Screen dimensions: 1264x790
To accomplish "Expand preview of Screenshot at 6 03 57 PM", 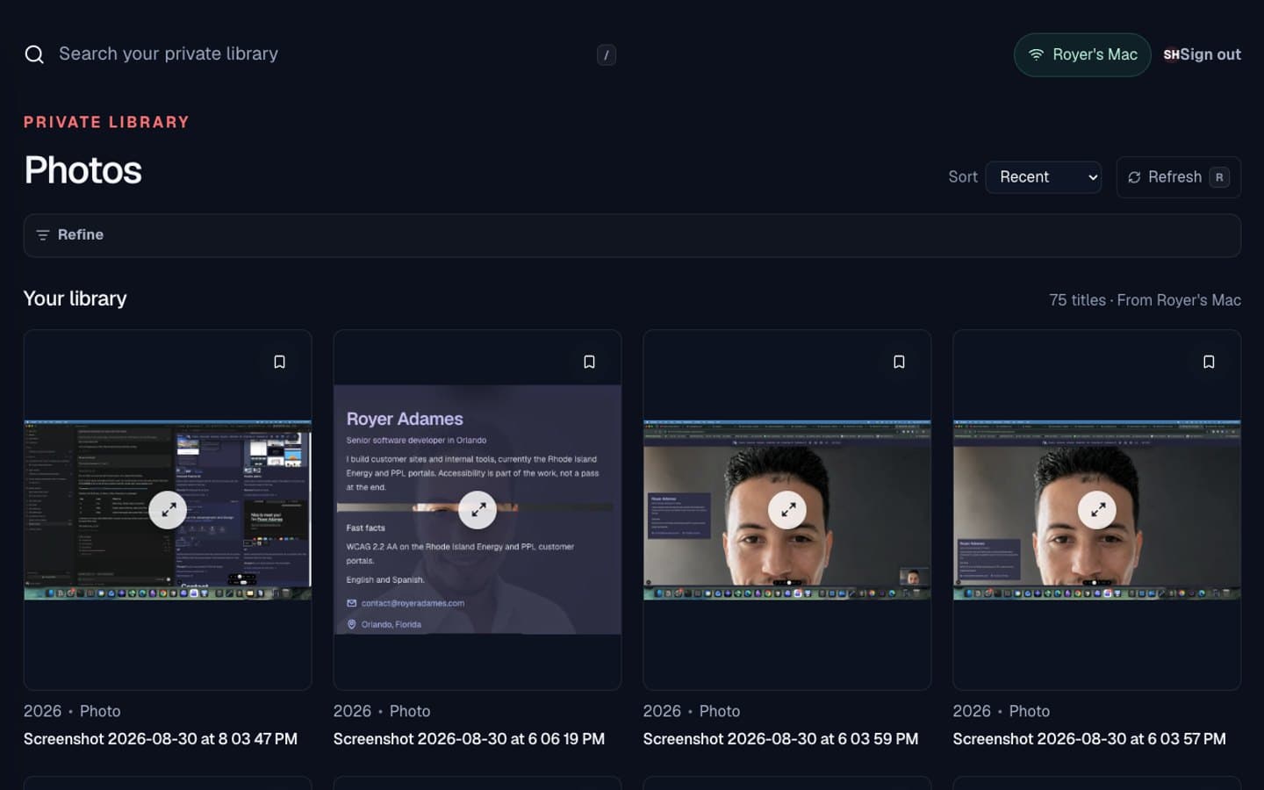I will 1097,509.
